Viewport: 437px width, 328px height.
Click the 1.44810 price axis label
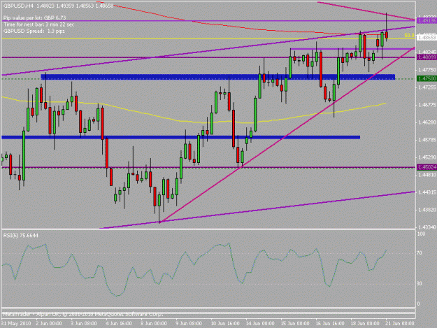[x=427, y=175]
